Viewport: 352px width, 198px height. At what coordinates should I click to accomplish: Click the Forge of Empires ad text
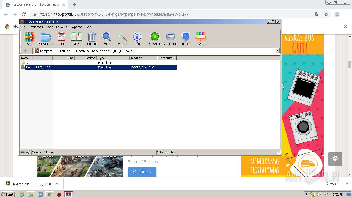143,162
